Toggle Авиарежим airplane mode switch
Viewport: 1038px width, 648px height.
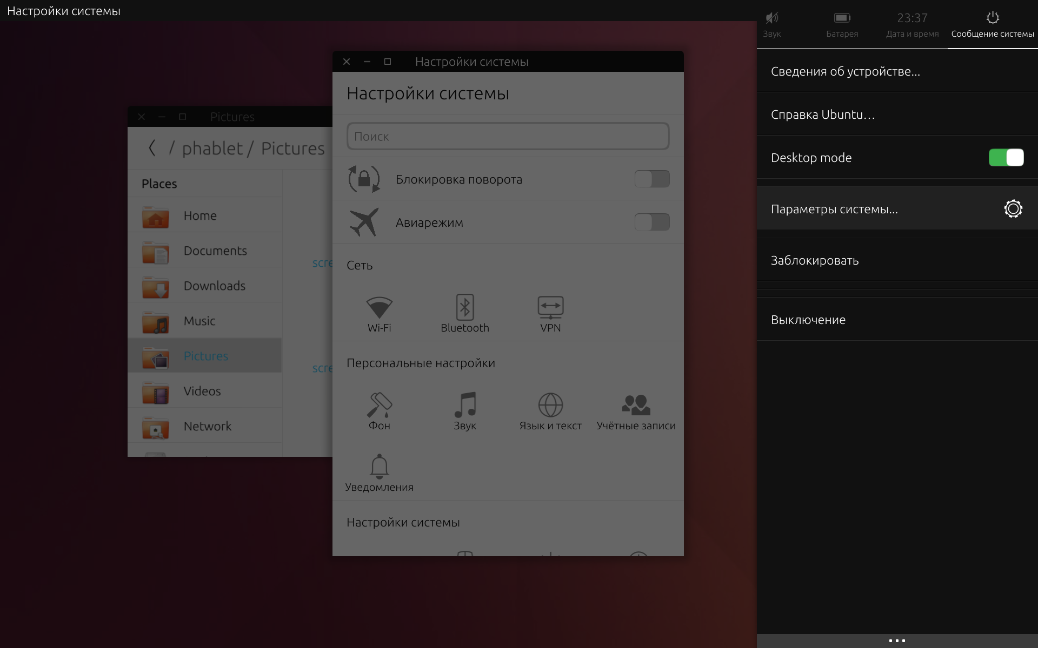click(652, 222)
